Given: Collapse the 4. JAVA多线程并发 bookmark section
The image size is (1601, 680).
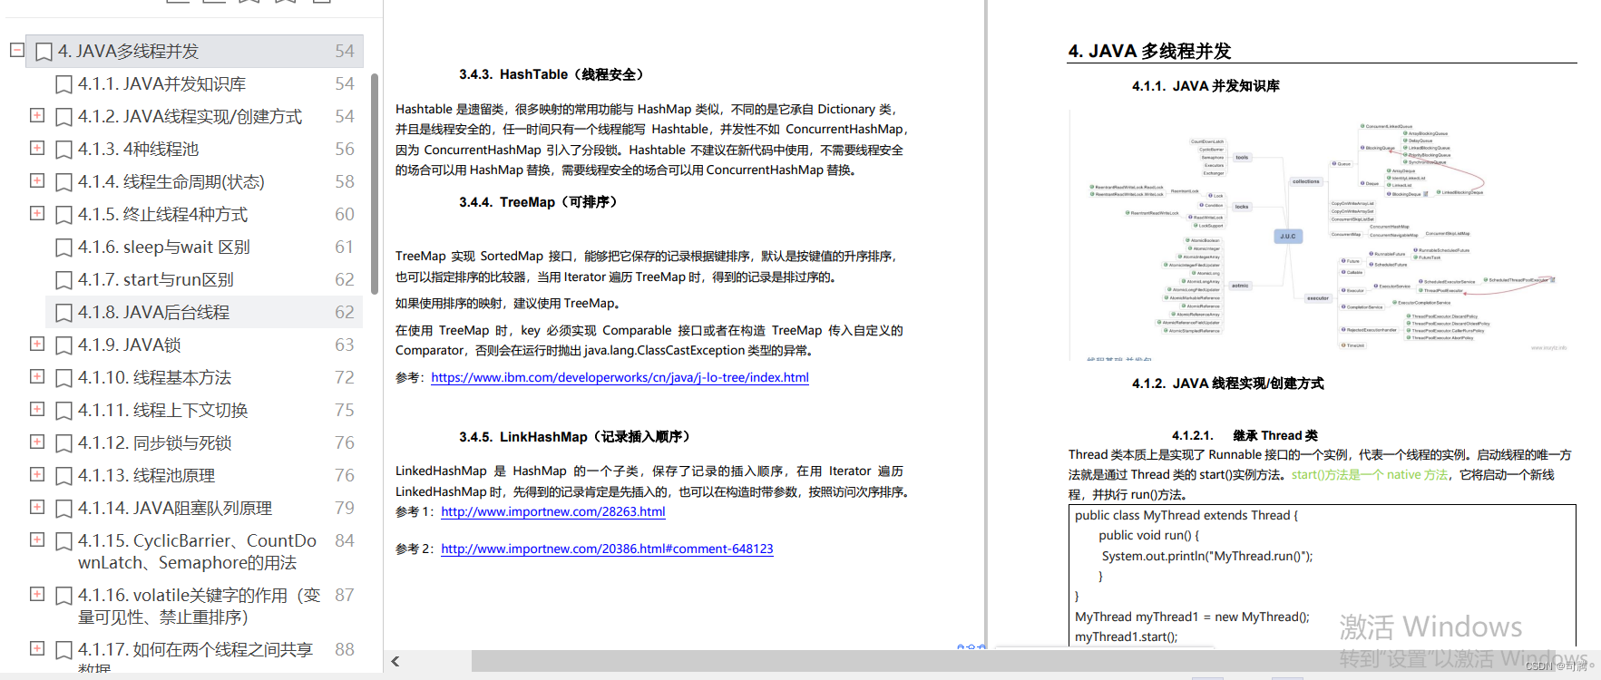Looking at the screenshot, I should point(16,50).
